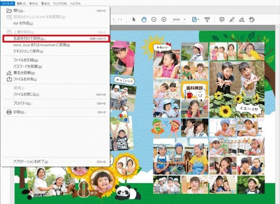Open the 編集(E) menu
The height and width of the screenshot is (204, 280).
(x=21, y=3)
